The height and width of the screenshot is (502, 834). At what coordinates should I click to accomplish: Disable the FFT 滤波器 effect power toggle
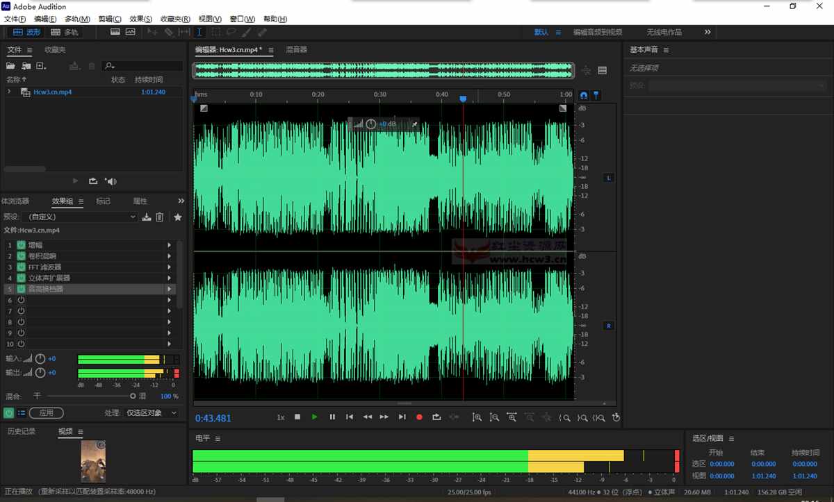point(21,267)
